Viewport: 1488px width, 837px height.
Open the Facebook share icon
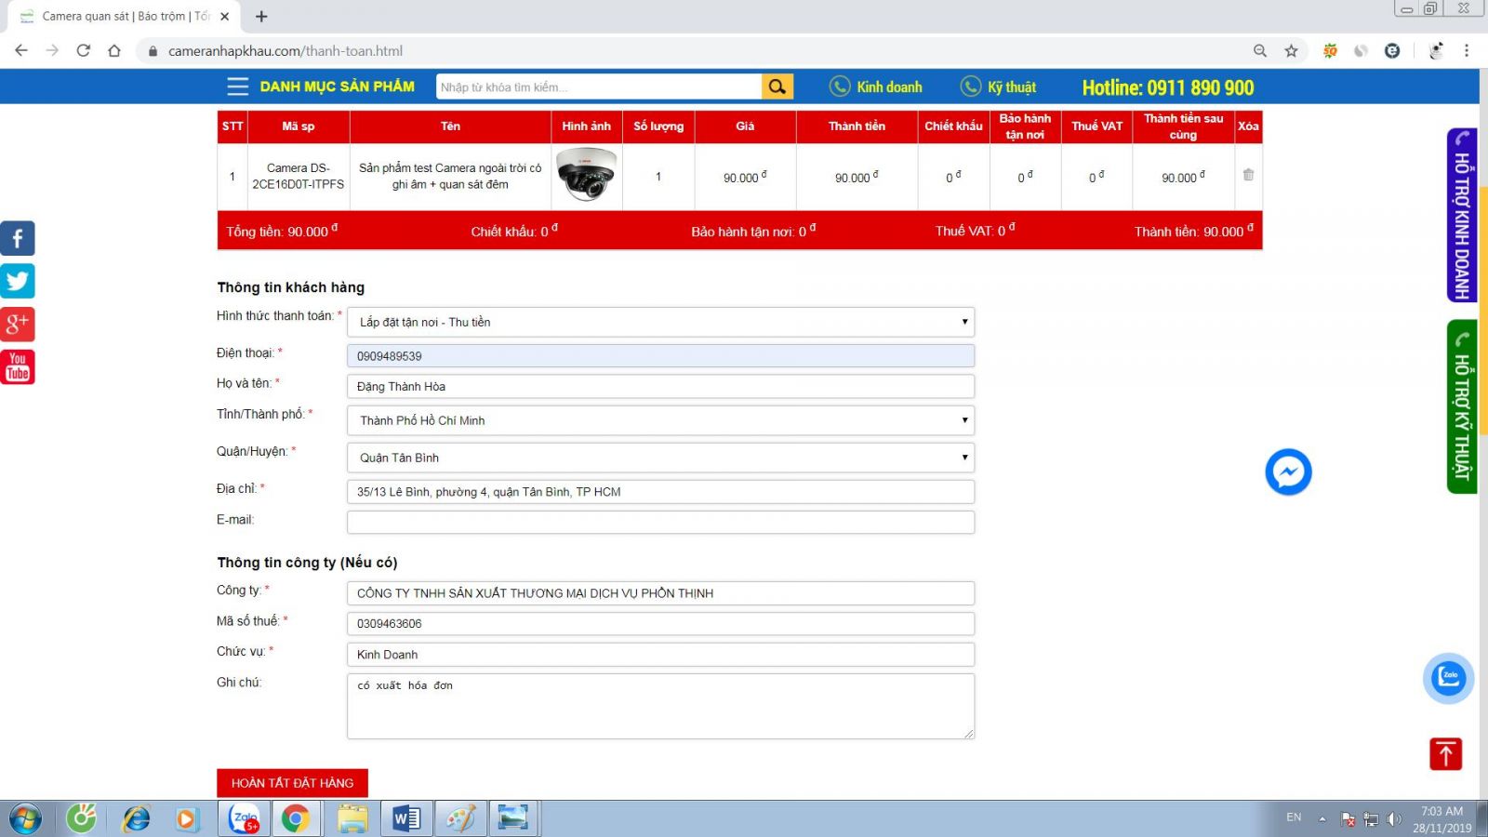(18, 238)
